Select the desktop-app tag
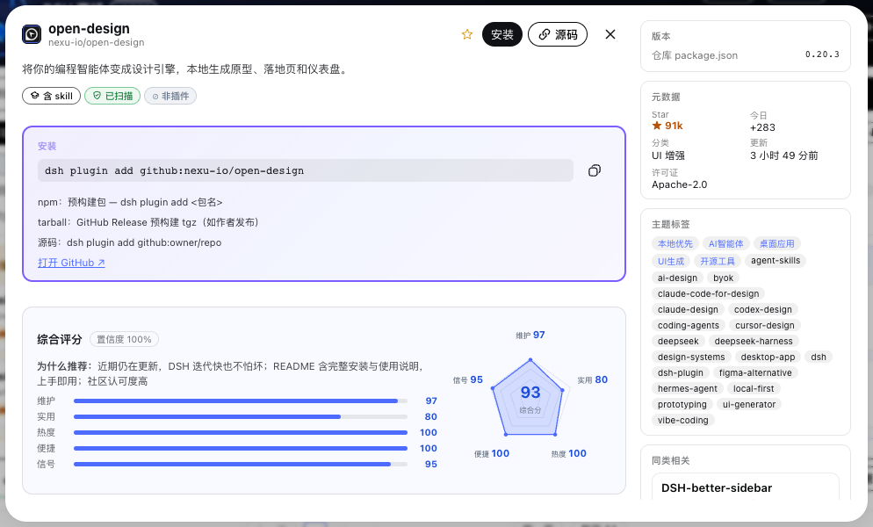The width and height of the screenshot is (873, 527). 768,357
